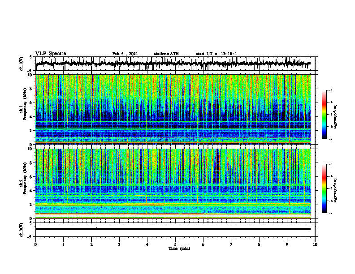Click time axis tick label "0"

(x=35, y=244)
